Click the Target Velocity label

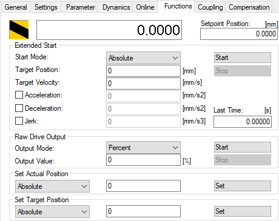(x=38, y=82)
